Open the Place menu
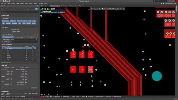The height and width of the screenshot is (100, 178). click(x=17, y=3)
